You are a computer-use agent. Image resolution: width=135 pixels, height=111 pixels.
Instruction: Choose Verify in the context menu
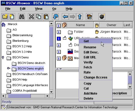coord(96,62)
